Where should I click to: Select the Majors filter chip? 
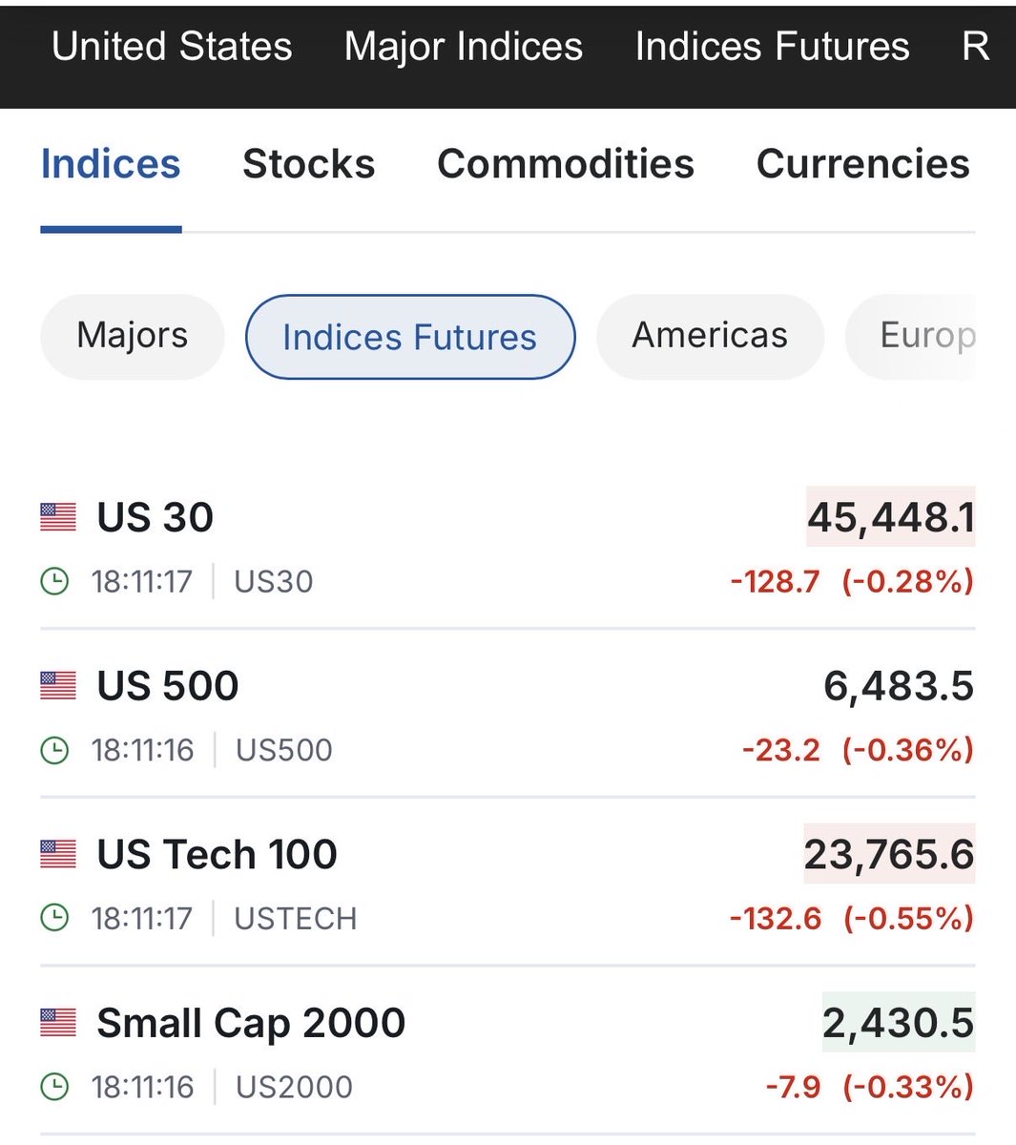132,336
